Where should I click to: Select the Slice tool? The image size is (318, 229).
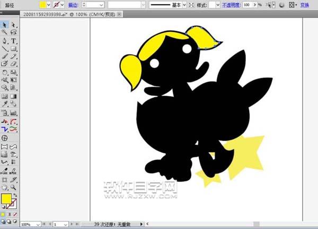13,180
